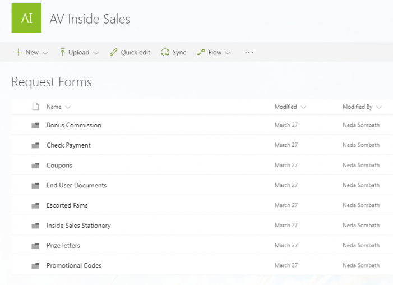
Task: Open the Inside Sales Stationary folder
Action: (x=78, y=226)
